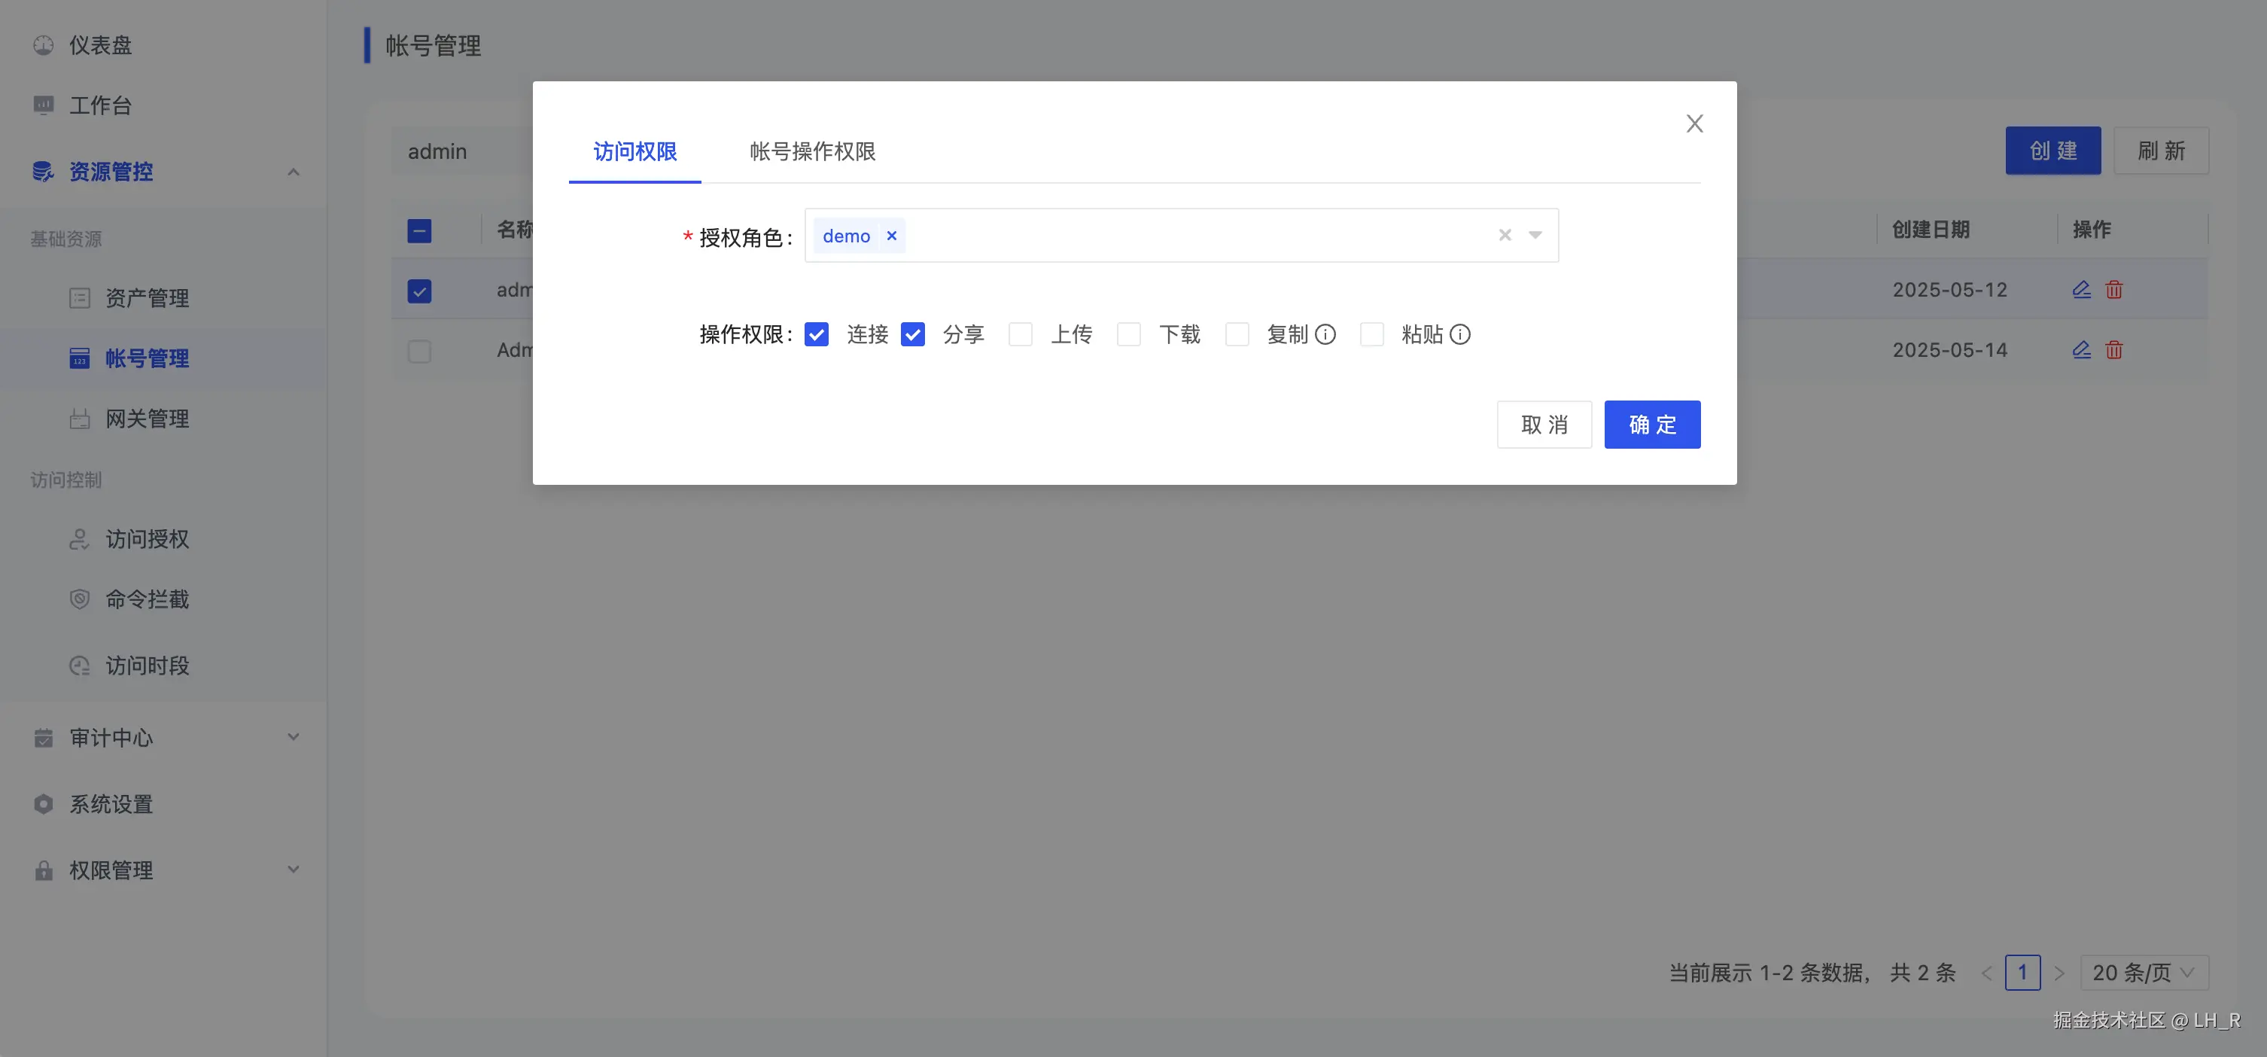Open 命令拦截 in the sidebar
The width and height of the screenshot is (2267, 1057).
147,599
